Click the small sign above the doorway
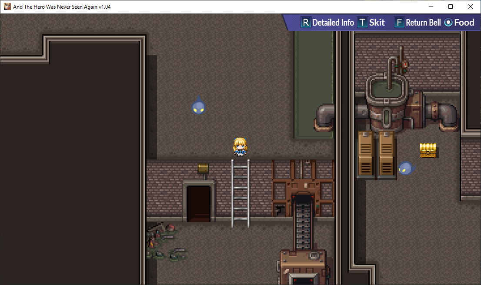 tap(203, 169)
